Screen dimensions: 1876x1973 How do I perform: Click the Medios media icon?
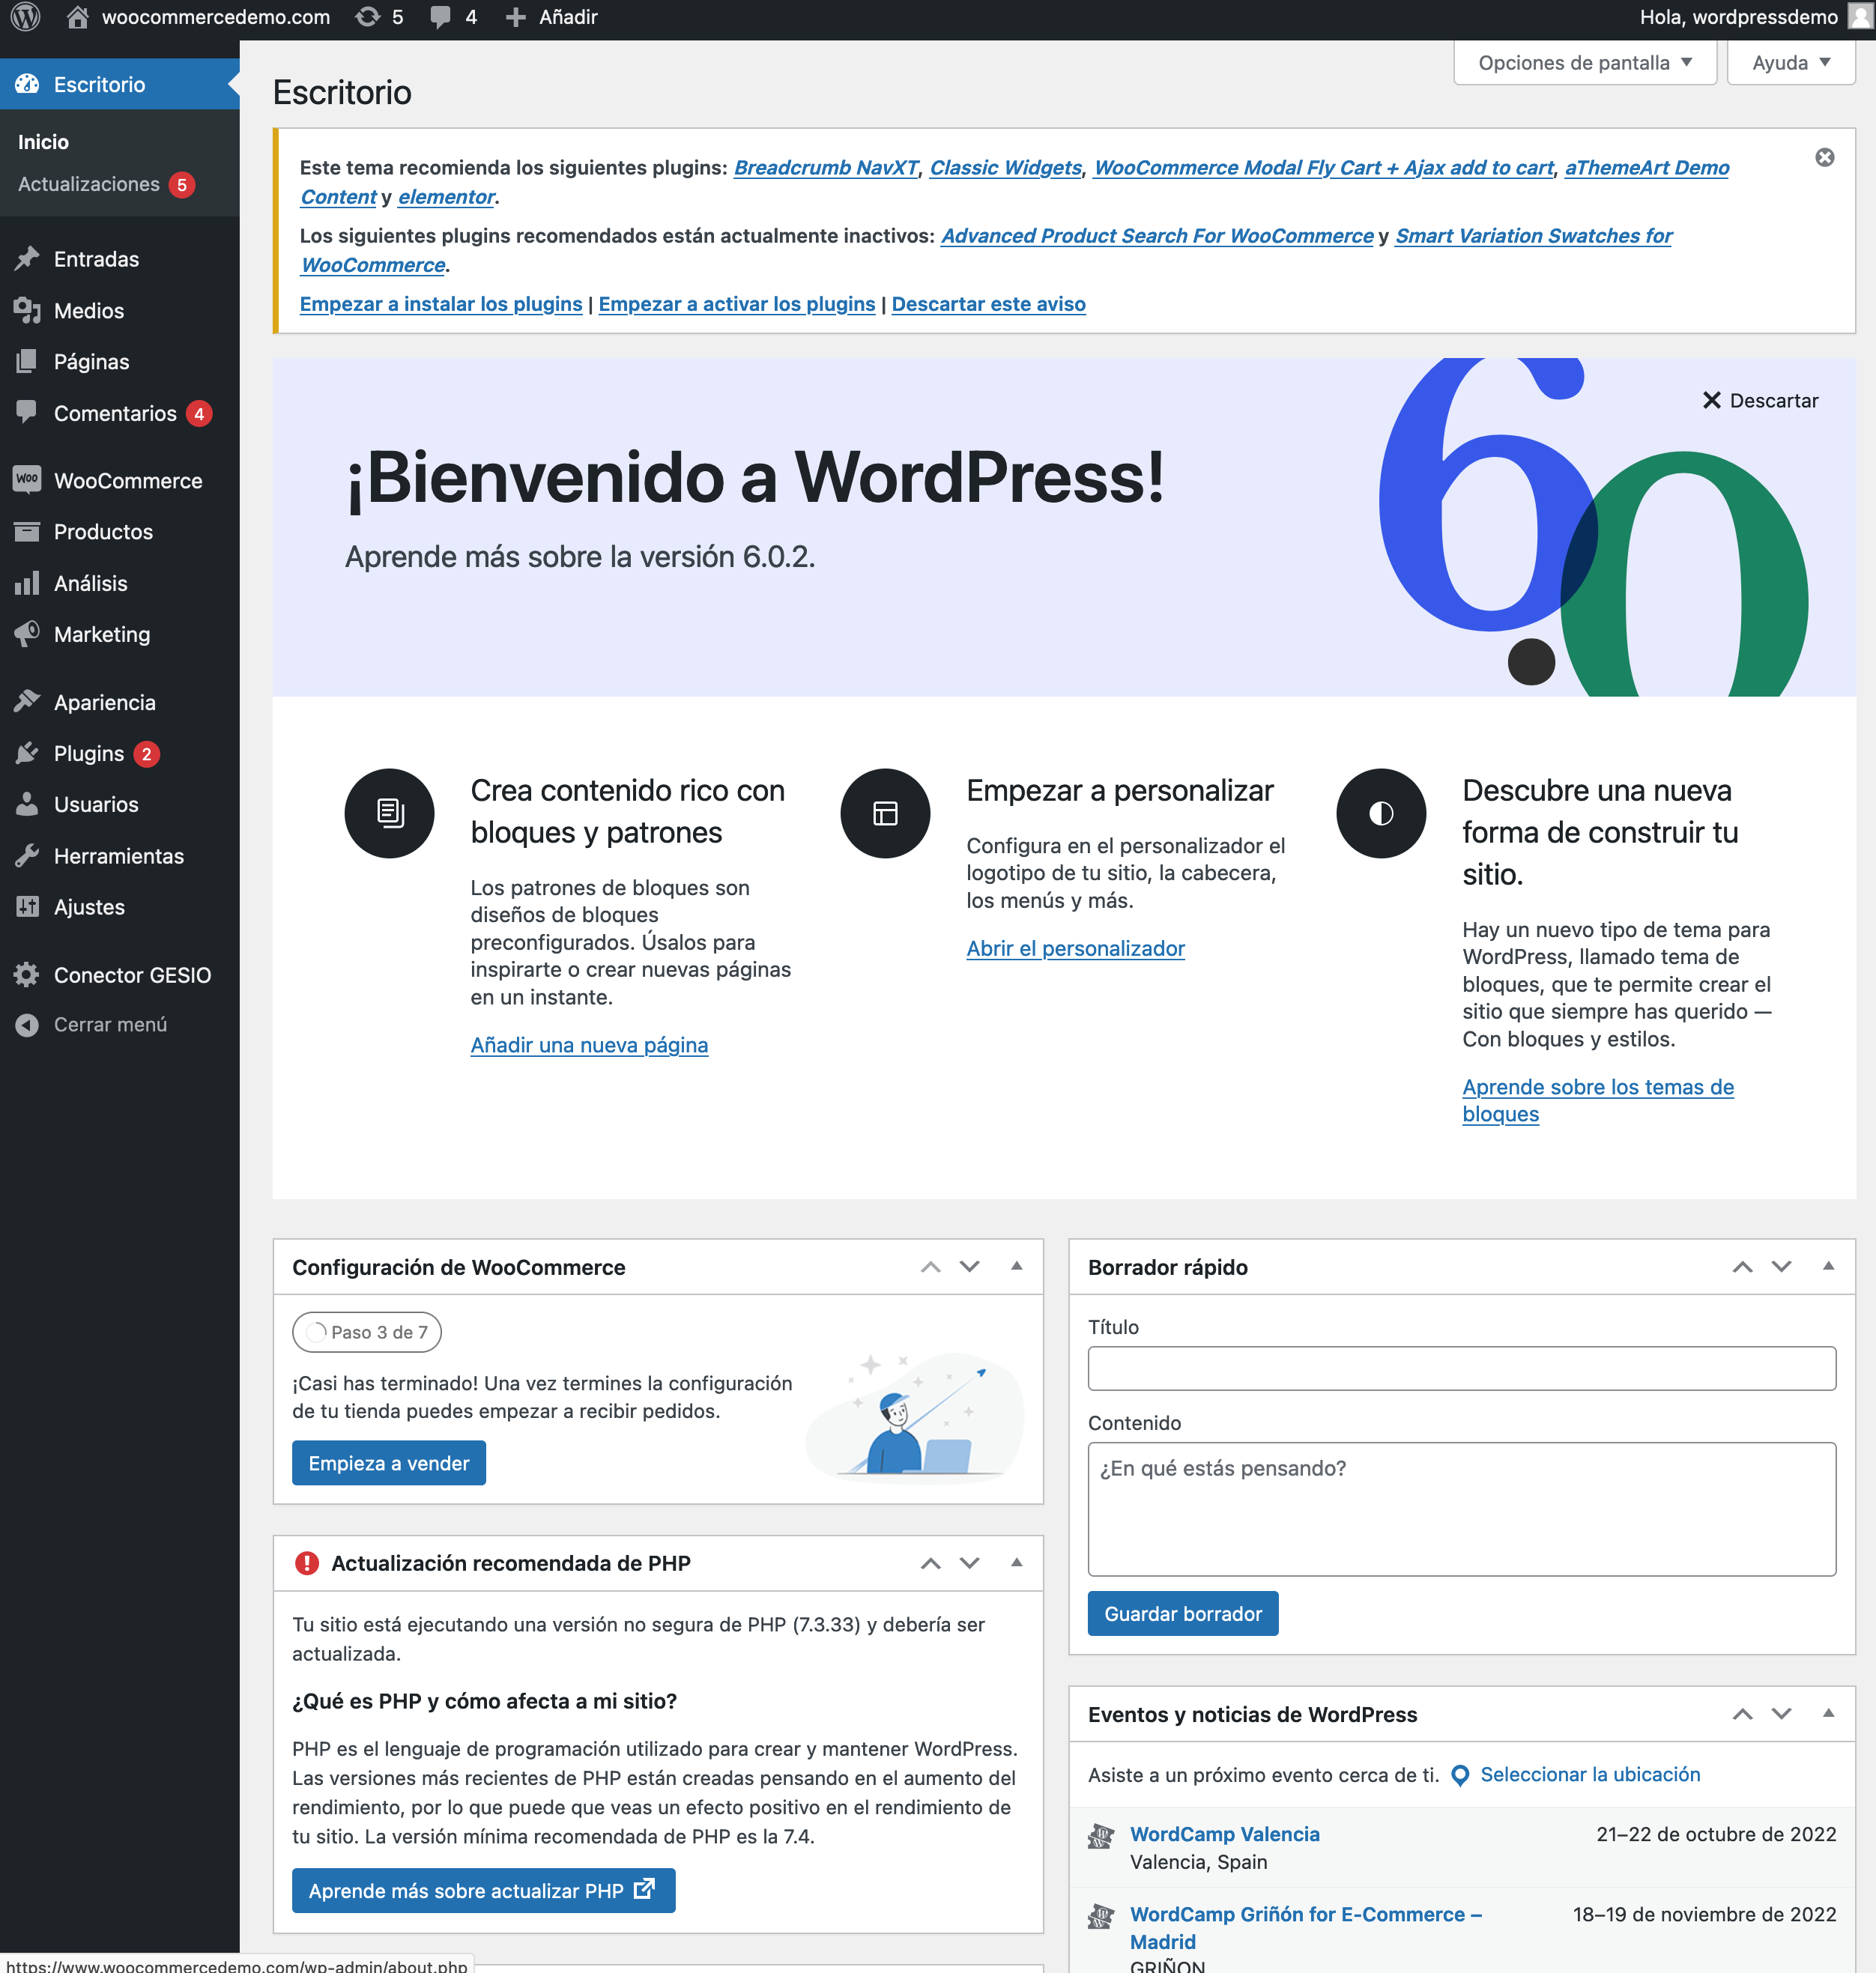[x=27, y=310]
